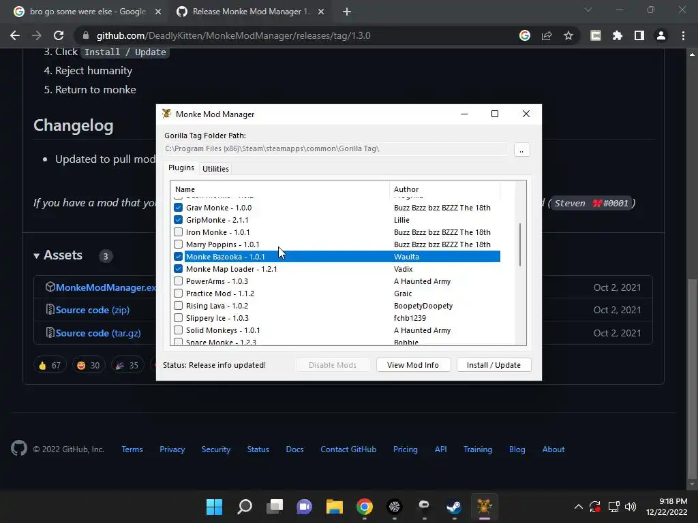The image size is (698, 523).
Task: Open clock and date panel
Action: 667,507
